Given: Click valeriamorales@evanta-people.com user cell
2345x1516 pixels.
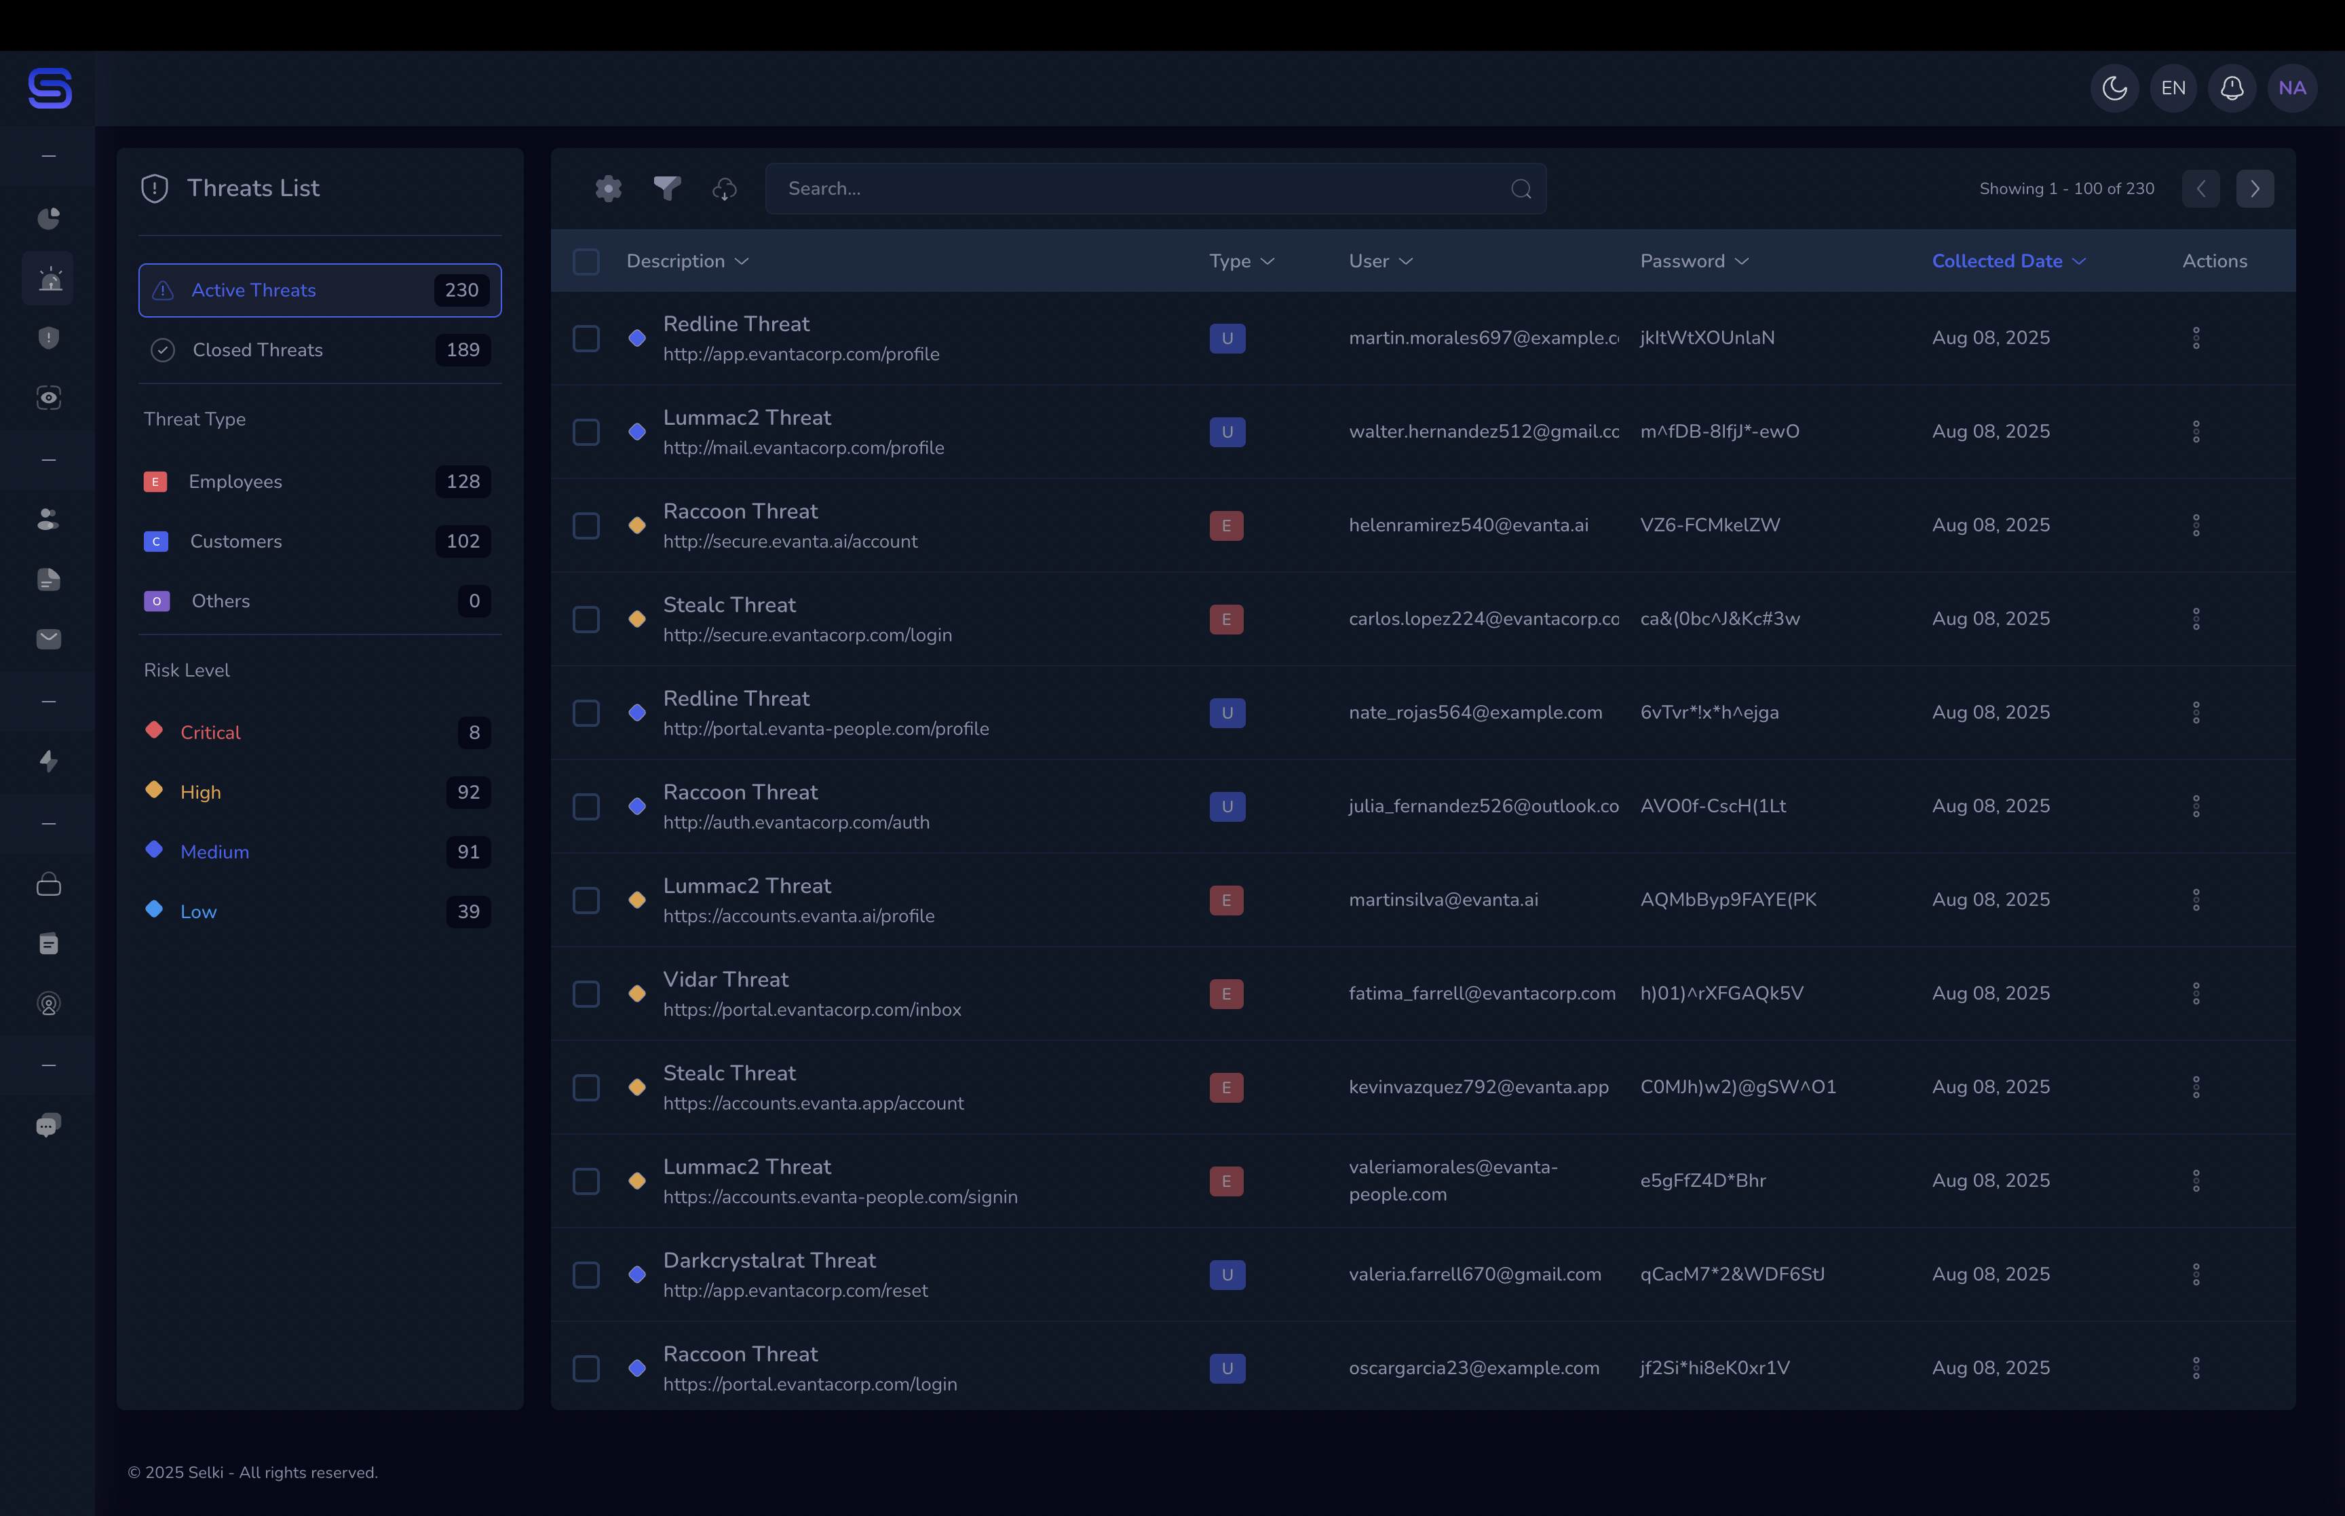Looking at the screenshot, I should [1453, 1180].
